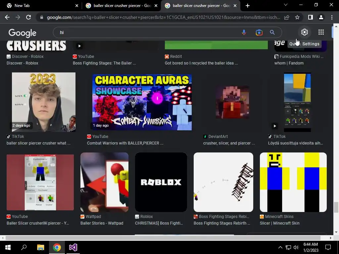This screenshot has height=254, width=339.
Task: Play the TikTok video thumbnail with play icon
Action: tap(297, 102)
